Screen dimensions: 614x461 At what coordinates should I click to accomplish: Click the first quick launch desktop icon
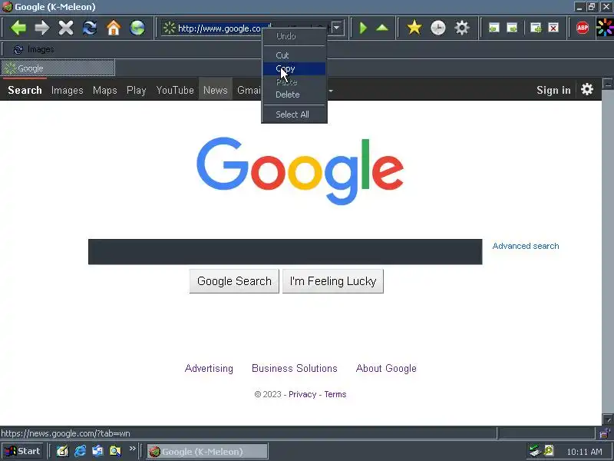click(x=63, y=451)
